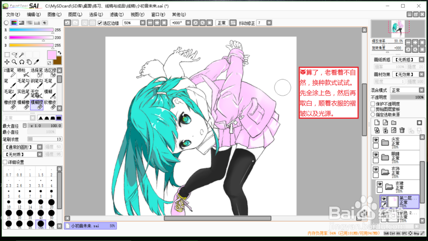Choose the 模糊 blur tool
Image resolution: width=428 pixels, height=241 pixels.
[50, 94]
